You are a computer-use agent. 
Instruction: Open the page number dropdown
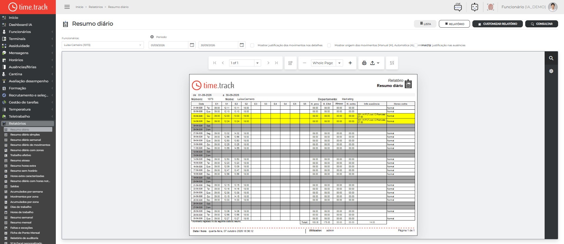point(257,63)
